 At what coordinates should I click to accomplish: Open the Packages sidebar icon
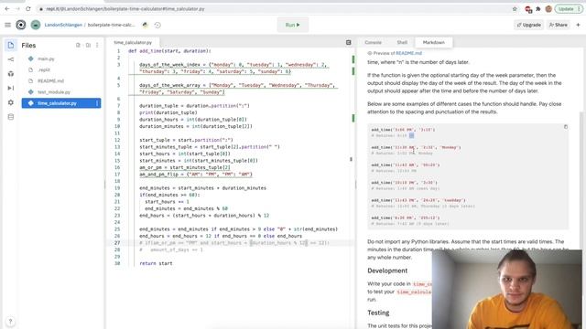tap(10, 73)
